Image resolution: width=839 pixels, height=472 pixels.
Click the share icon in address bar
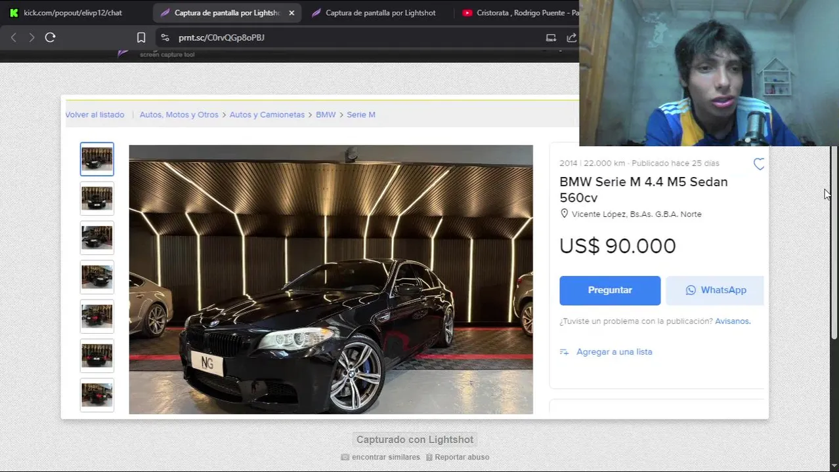tap(571, 37)
